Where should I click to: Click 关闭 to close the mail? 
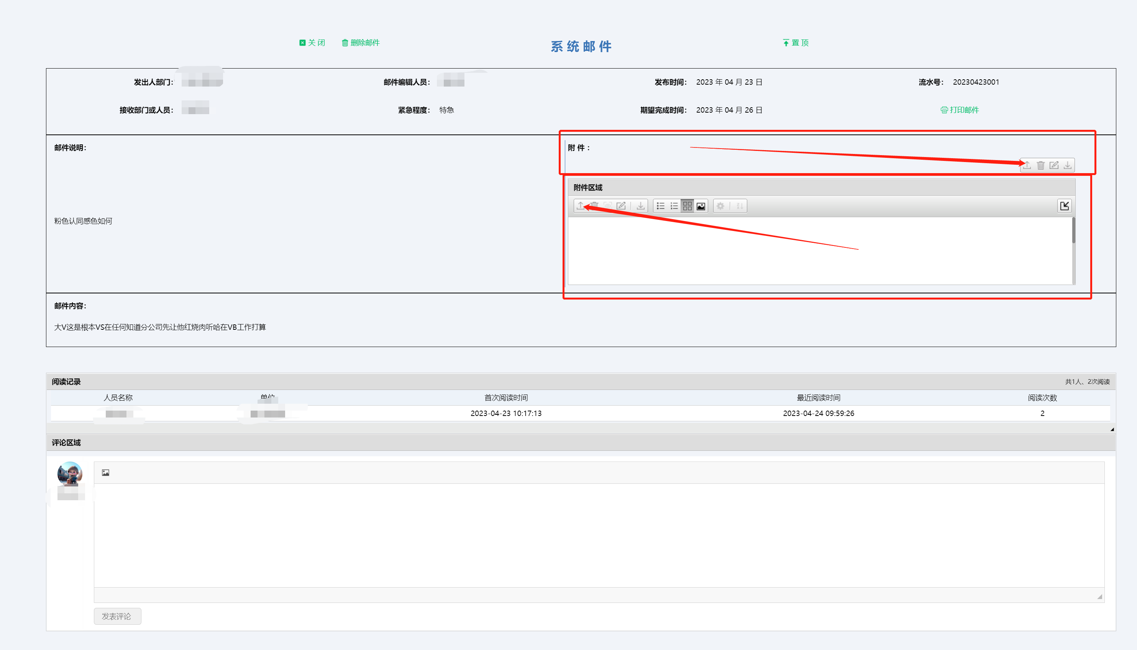coord(312,43)
